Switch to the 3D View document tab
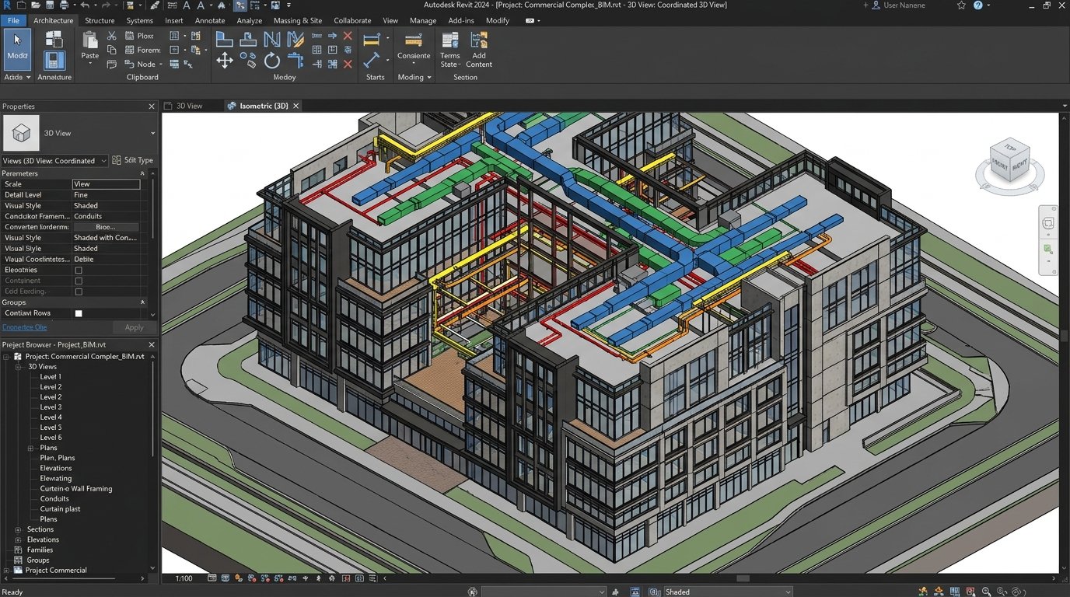The height and width of the screenshot is (597, 1070). click(189, 106)
